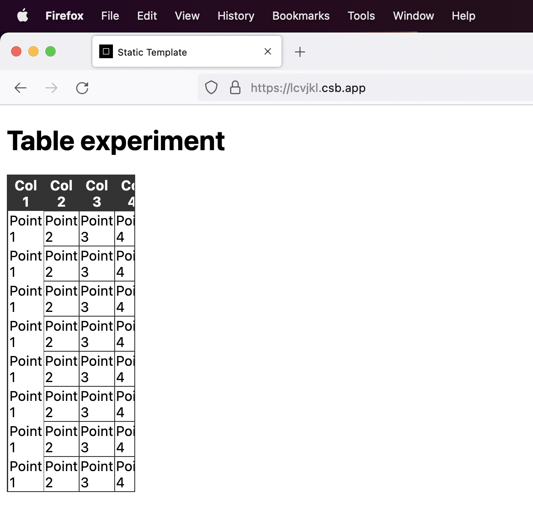Click the Col 2 header cell

point(61,193)
